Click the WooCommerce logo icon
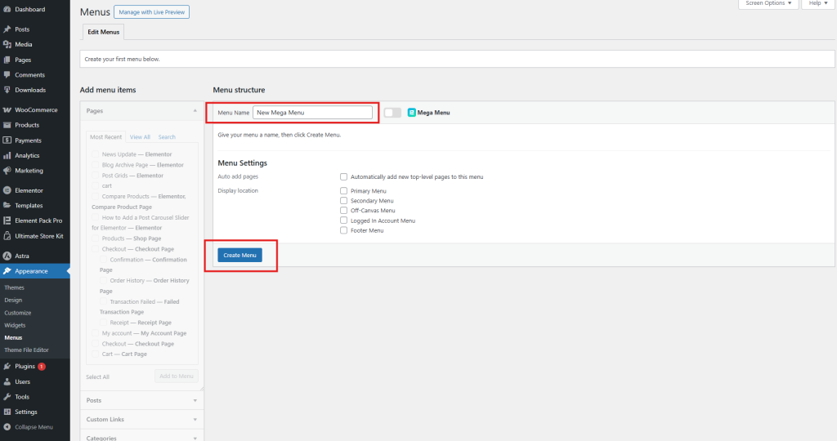This screenshot has width=837, height=441. [x=7, y=110]
